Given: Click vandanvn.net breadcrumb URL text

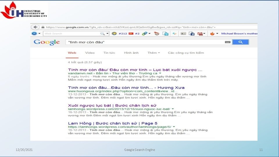Looking at the screenshot, I should pos(113,73).
